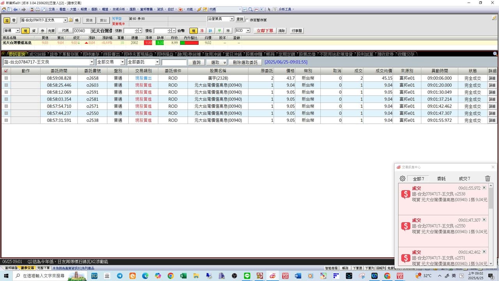Launch Microsoft Edge from the taskbar
Screen dimensions: 499x281
pos(145,276)
